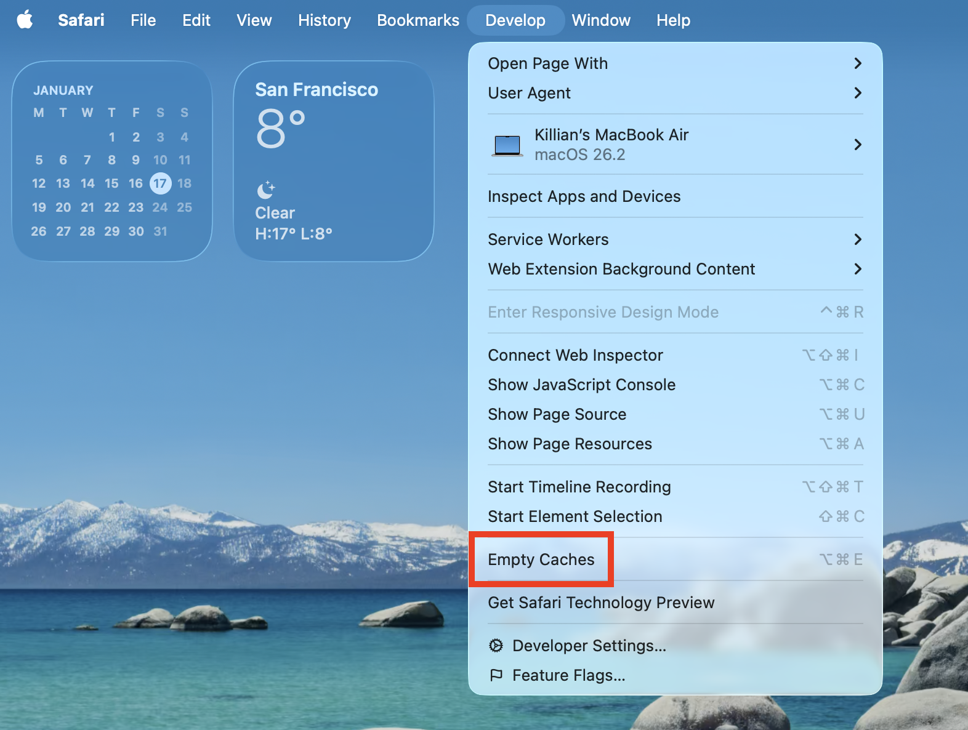Click day 23 in calendar widget
The width and height of the screenshot is (968, 730).
[136, 207]
